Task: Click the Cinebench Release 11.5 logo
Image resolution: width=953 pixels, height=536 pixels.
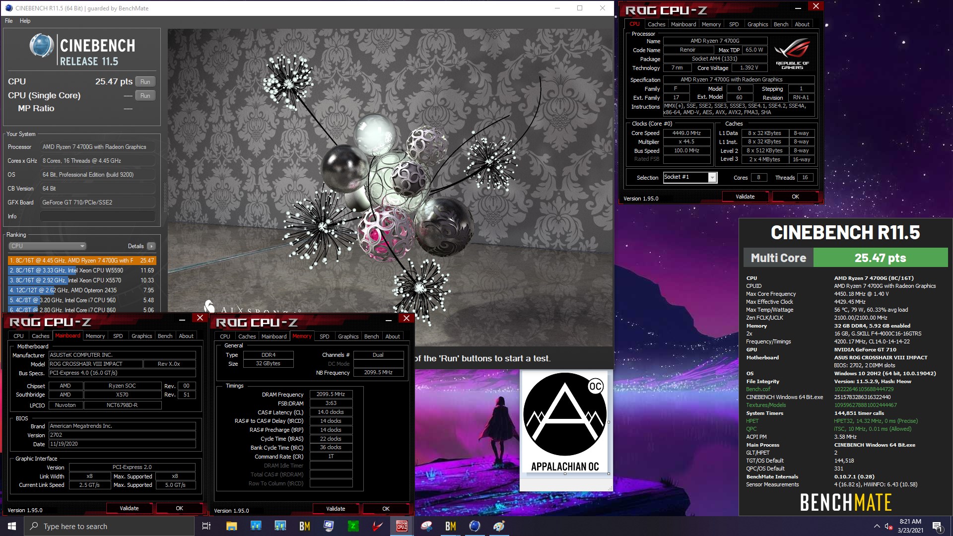Action: click(x=82, y=50)
